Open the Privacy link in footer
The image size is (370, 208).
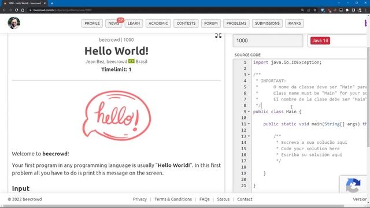(140, 199)
